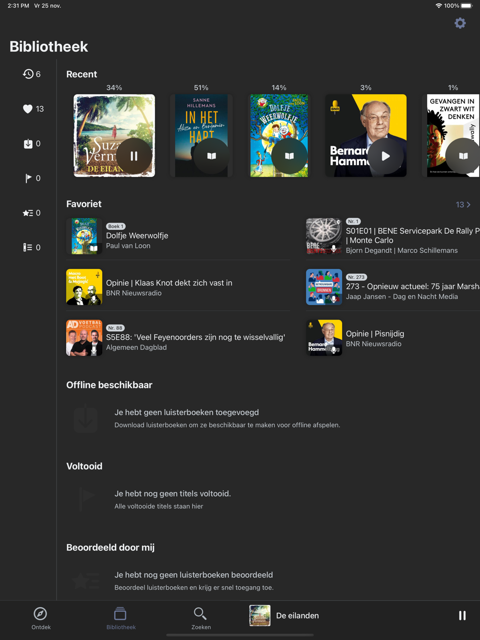The height and width of the screenshot is (640, 480).
Task: Open mini player De eilanden cover thumbnail
Action: 260,616
